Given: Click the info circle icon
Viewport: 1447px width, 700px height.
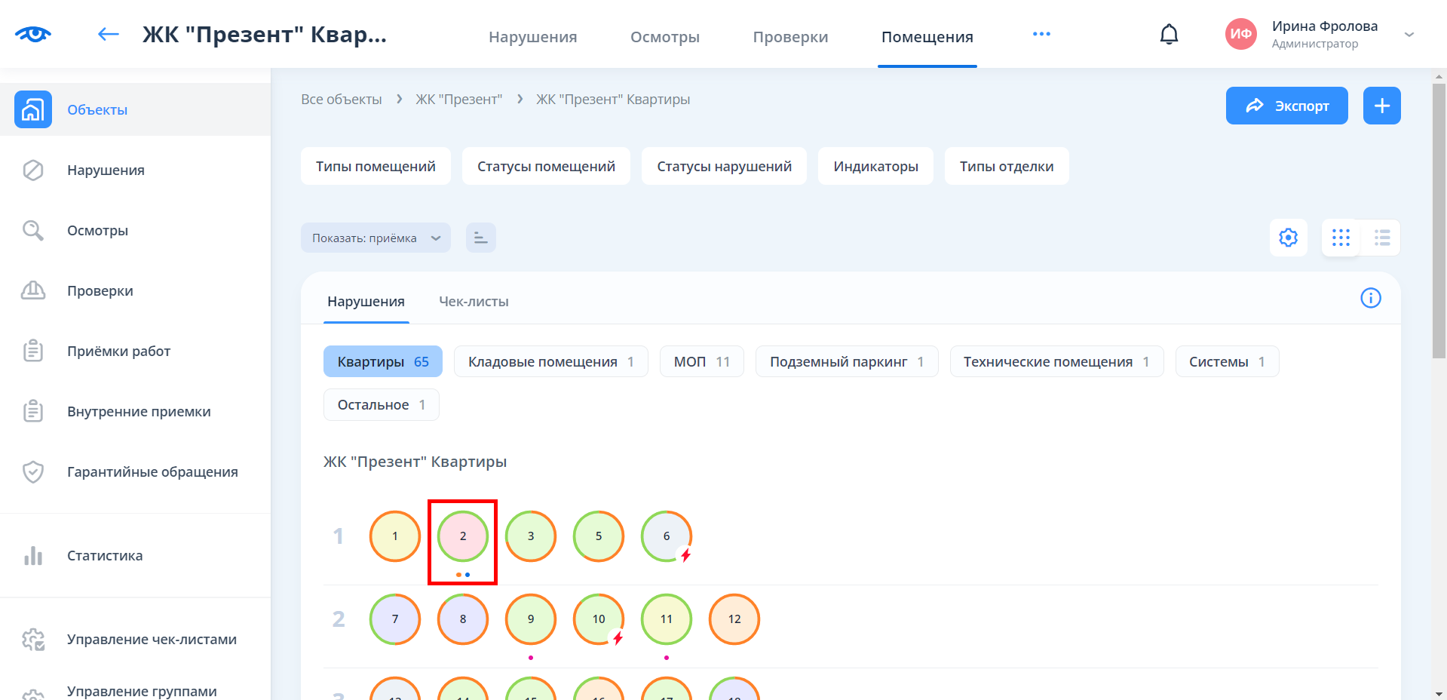Looking at the screenshot, I should point(1370,298).
